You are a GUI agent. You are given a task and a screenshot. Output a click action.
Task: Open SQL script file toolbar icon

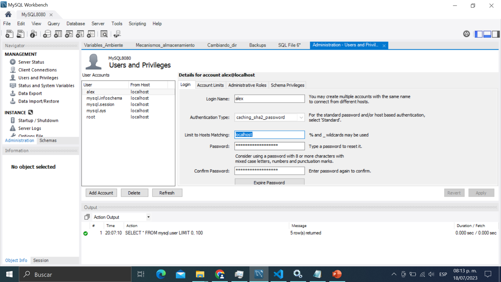pyautogui.click(x=20, y=34)
